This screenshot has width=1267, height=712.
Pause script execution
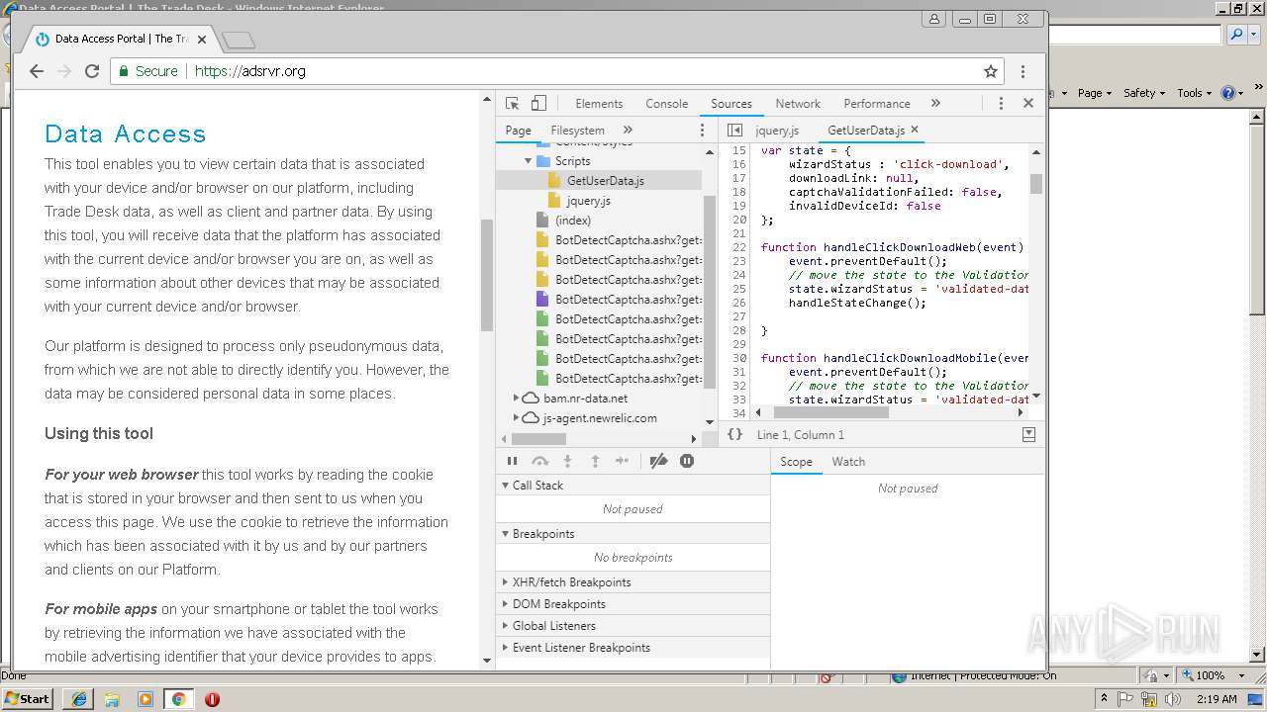pyautogui.click(x=512, y=461)
